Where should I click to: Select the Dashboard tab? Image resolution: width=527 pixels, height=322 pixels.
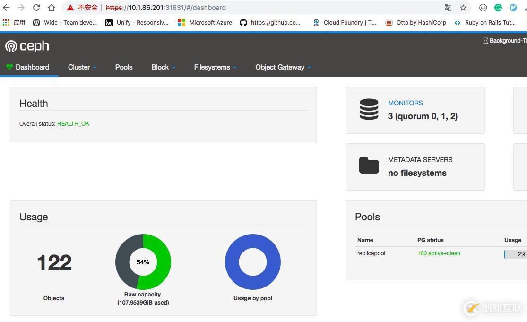[x=28, y=67]
